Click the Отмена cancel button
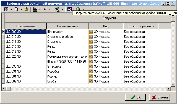This screenshot has width=177, height=104. [x=160, y=97]
